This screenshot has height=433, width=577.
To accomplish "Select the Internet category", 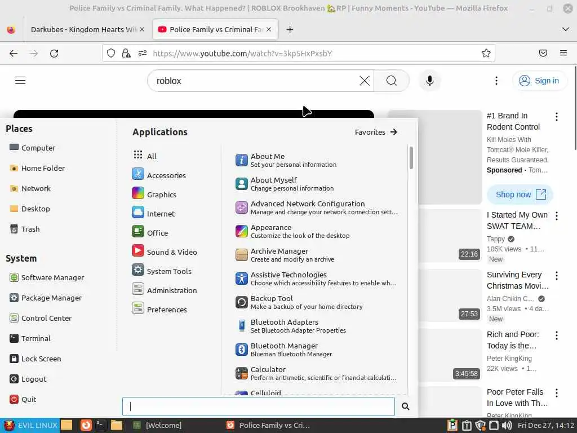I will tap(153, 213).
